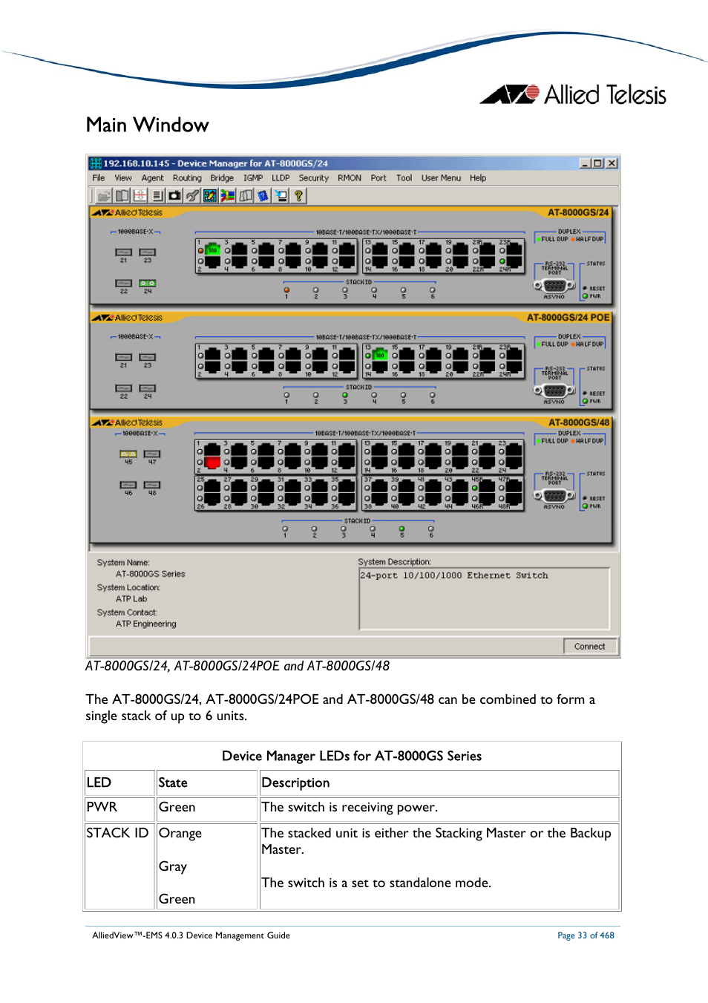Open the Bridge menu
708x1003 pixels.
222,178
